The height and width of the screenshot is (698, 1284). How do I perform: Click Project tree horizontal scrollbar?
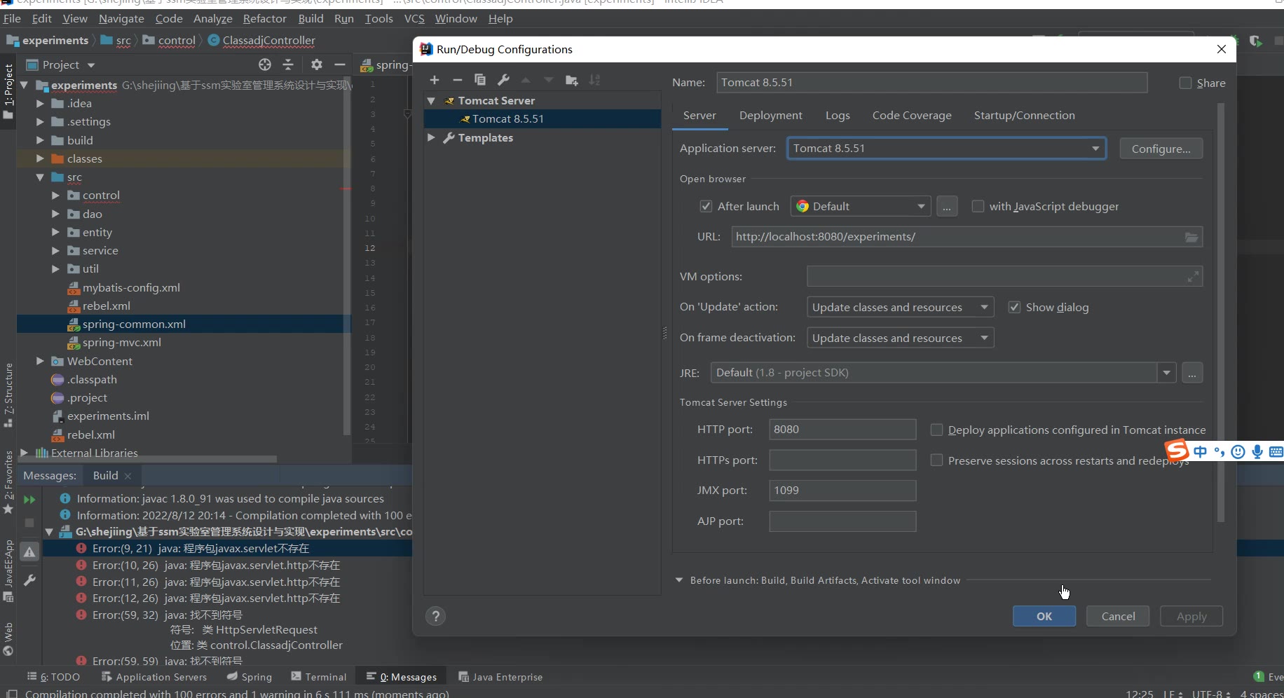click(x=147, y=460)
